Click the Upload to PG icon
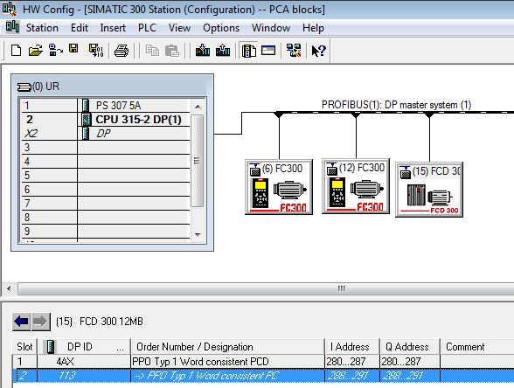This screenshot has height=388, width=514. point(223,51)
